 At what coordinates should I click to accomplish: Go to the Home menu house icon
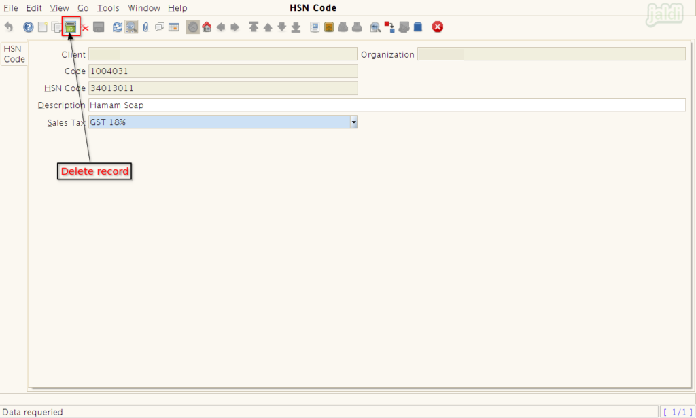(207, 27)
